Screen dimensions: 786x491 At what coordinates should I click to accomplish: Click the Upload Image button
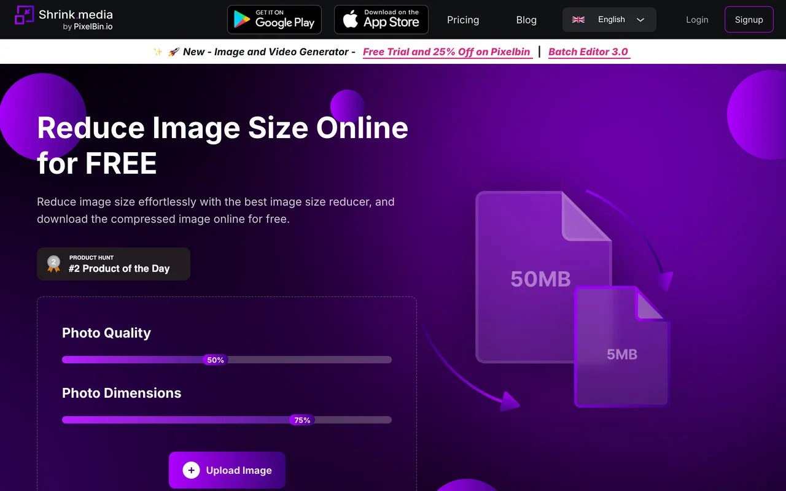click(227, 470)
